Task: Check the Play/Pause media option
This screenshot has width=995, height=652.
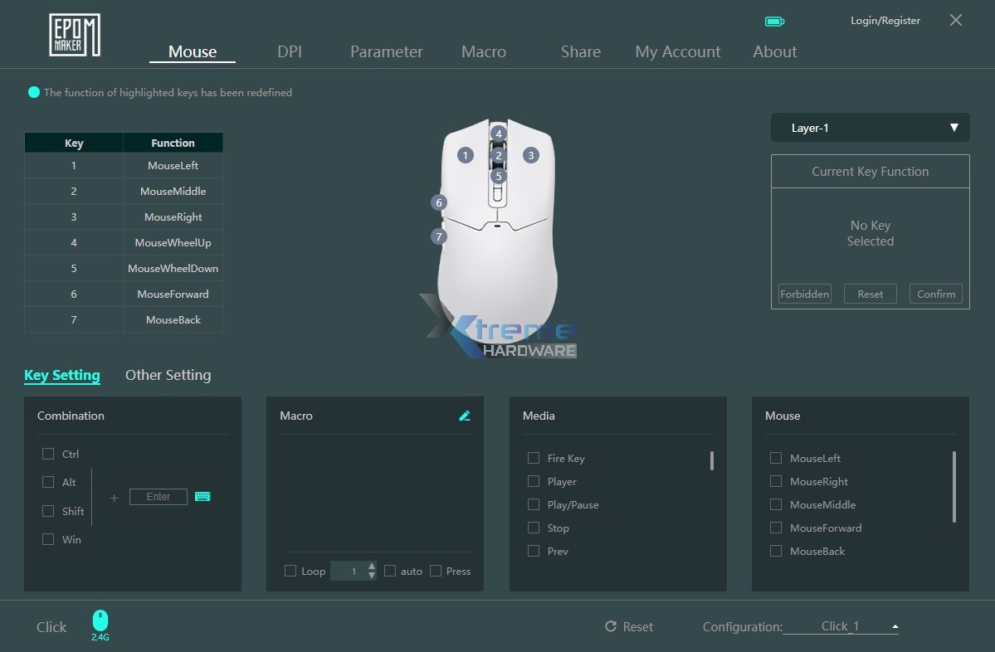Action: tap(534, 504)
